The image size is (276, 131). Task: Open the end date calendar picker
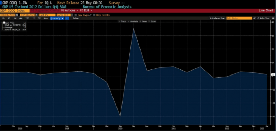(37, 15)
